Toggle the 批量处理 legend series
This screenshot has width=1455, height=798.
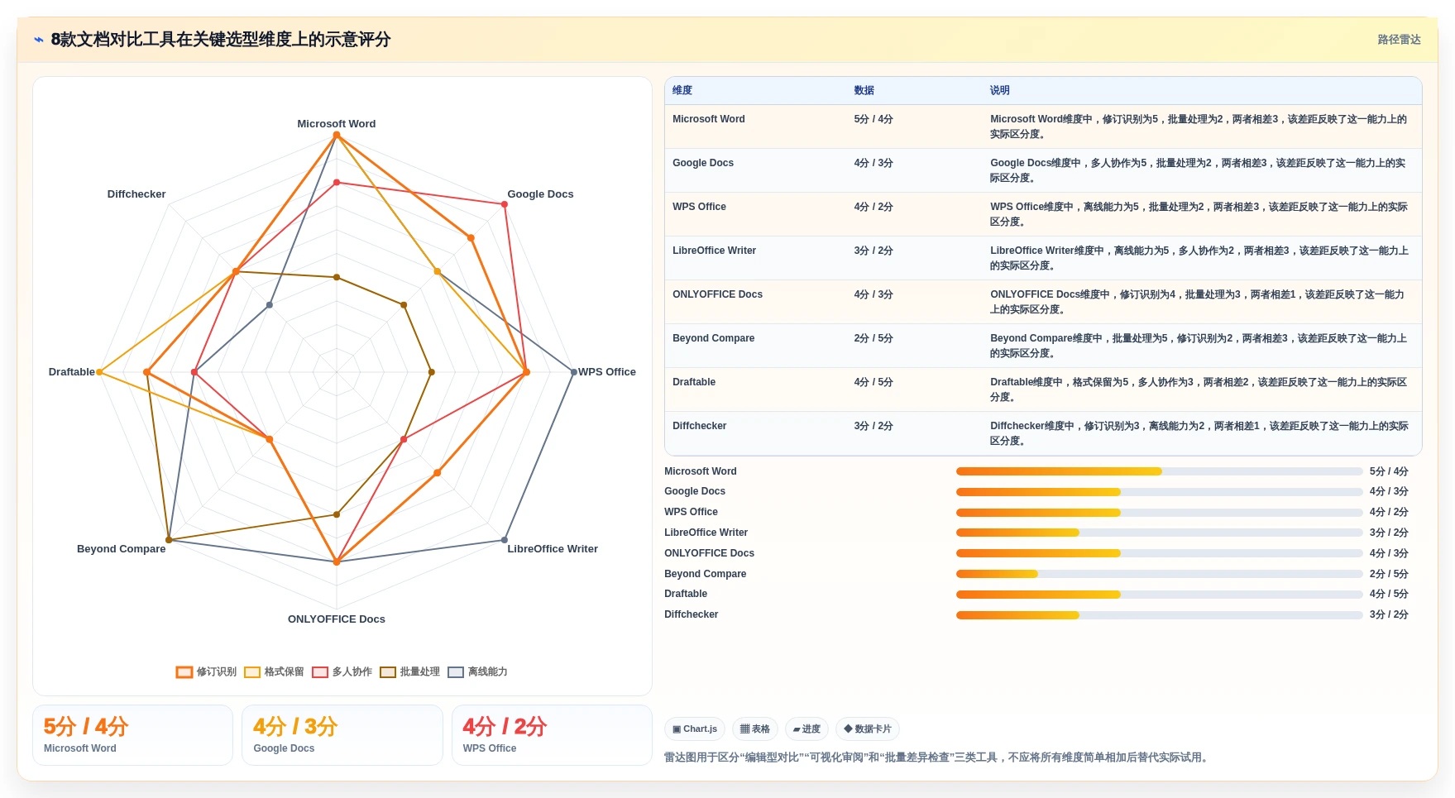(x=409, y=671)
